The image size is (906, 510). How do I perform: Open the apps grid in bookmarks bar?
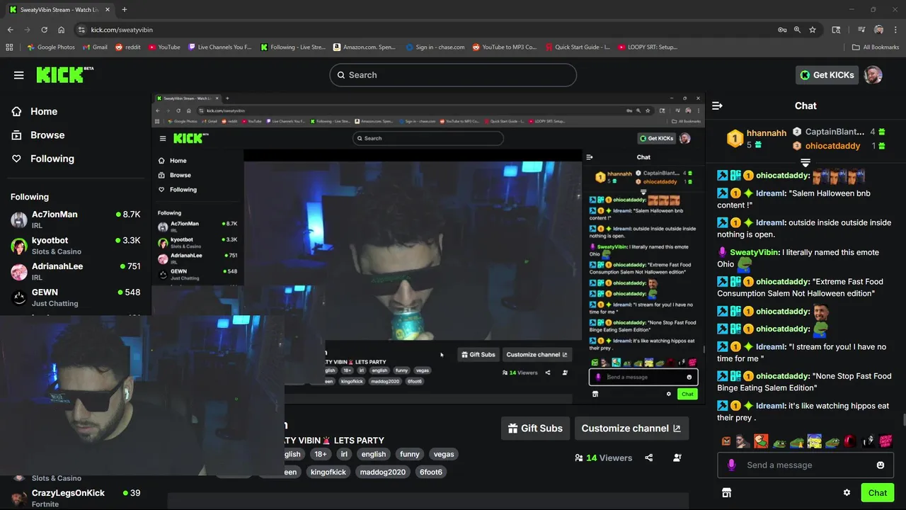click(x=9, y=47)
